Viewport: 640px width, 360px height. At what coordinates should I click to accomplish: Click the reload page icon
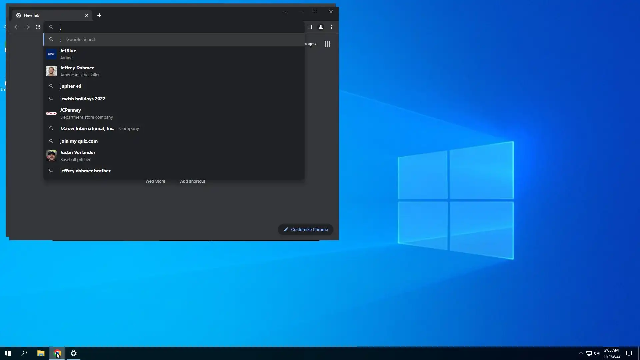[38, 27]
